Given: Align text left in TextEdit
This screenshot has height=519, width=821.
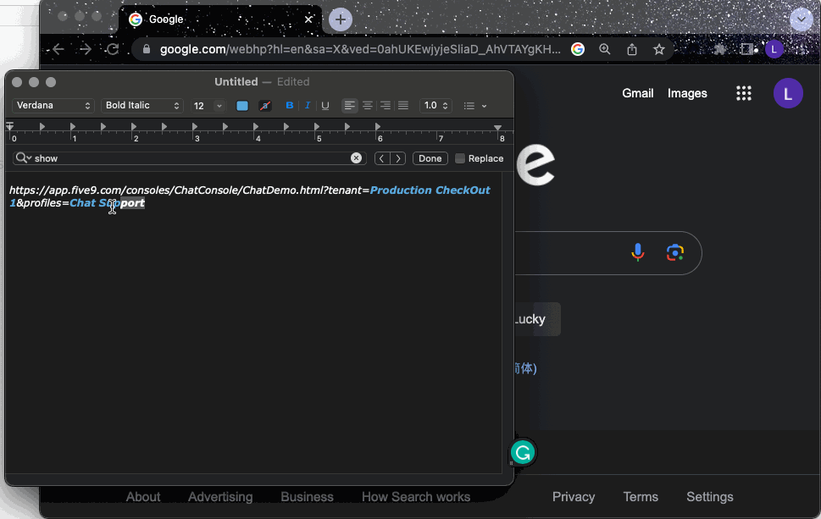Looking at the screenshot, I should (349, 106).
